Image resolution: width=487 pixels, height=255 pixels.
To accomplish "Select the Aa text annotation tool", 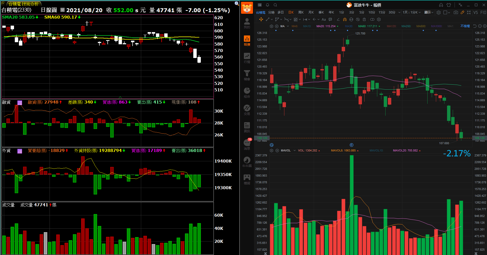I will 324,19.
